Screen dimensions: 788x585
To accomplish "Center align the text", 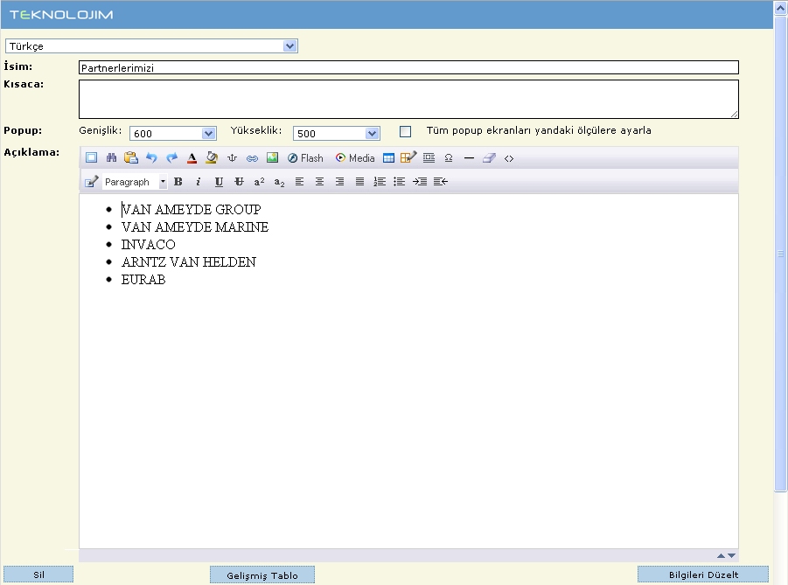I will tap(319, 181).
